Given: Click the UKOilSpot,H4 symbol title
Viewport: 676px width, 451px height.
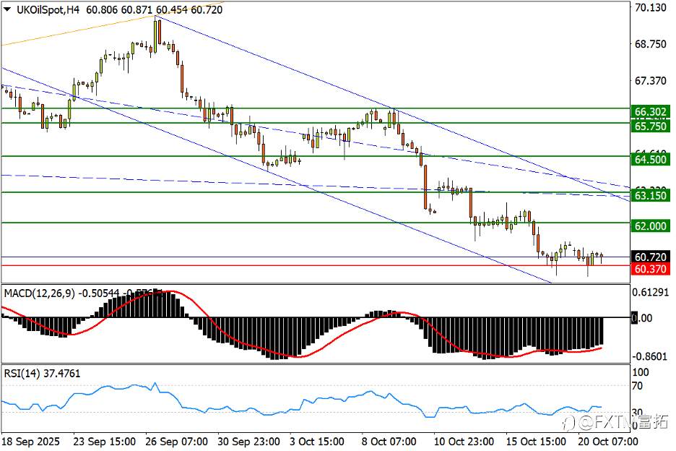Looking at the screenshot, I should click(x=48, y=9).
